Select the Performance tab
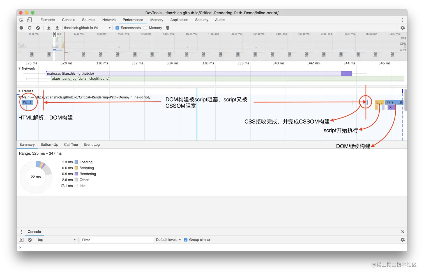Image resolution: width=424 pixels, height=275 pixels. pyautogui.click(x=133, y=20)
